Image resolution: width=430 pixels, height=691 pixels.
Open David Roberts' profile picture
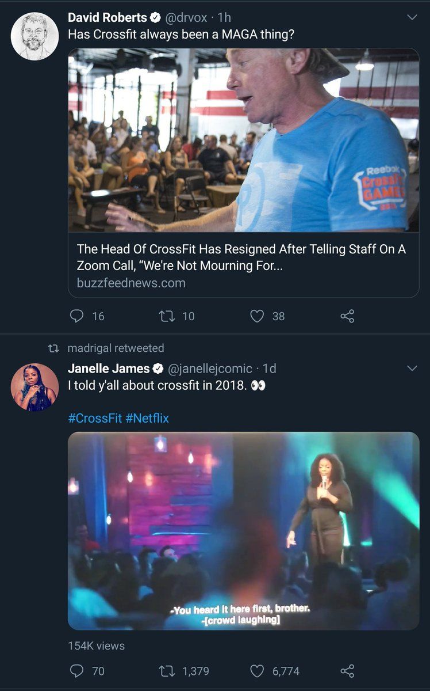[34, 36]
